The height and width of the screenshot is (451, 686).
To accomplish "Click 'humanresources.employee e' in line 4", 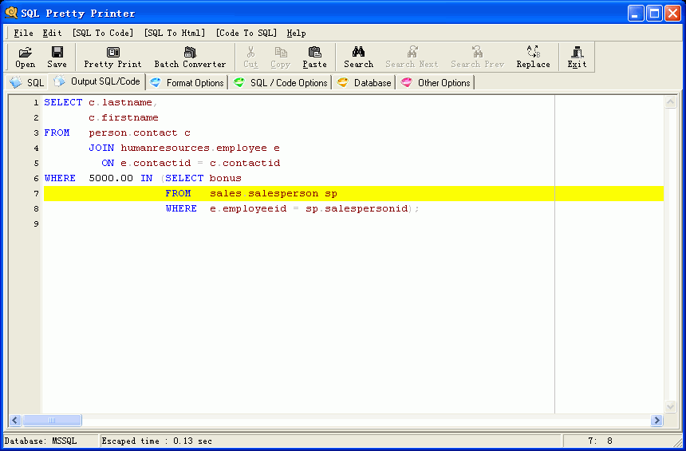I will [x=200, y=148].
